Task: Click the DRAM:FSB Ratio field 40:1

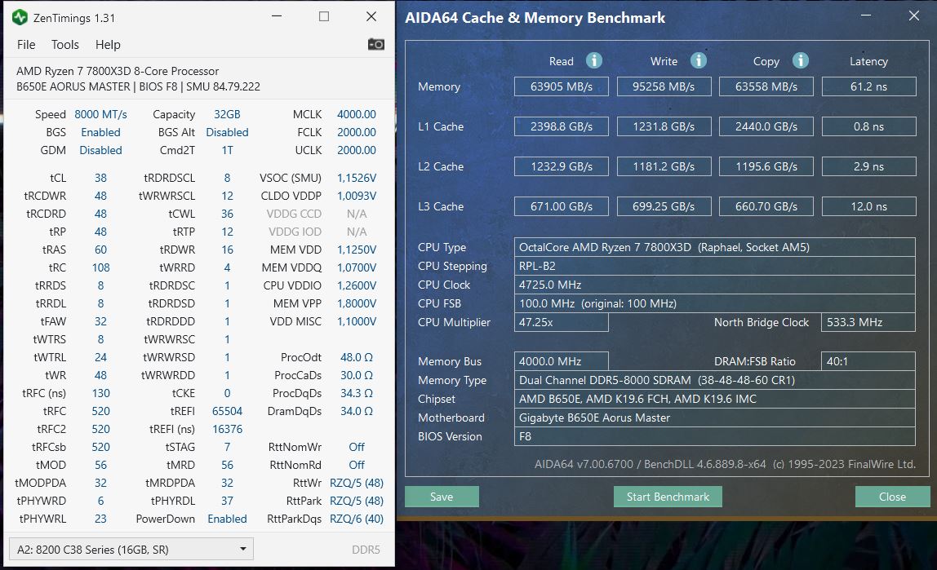Action: (x=868, y=361)
